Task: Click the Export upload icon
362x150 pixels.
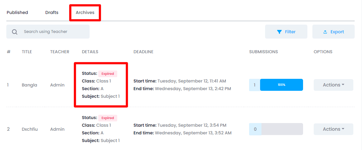Action: pyautogui.click(x=325, y=32)
